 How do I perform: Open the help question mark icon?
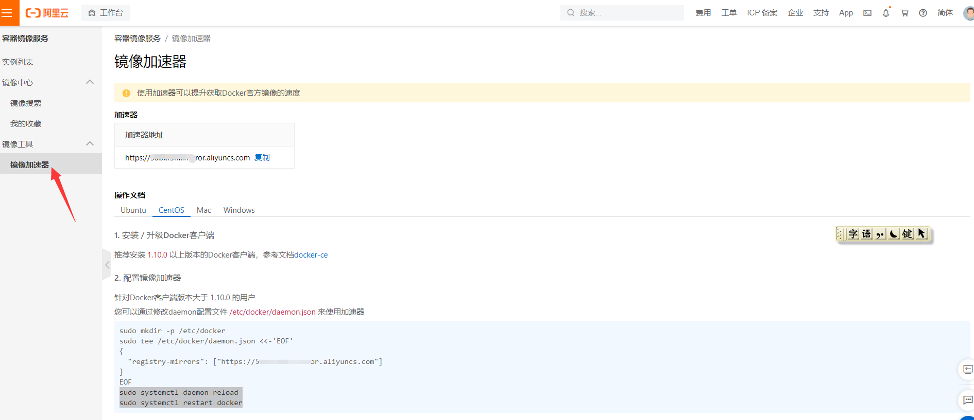click(923, 13)
